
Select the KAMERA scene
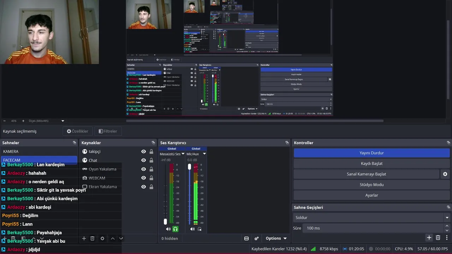pyautogui.click(x=39, y=151)
